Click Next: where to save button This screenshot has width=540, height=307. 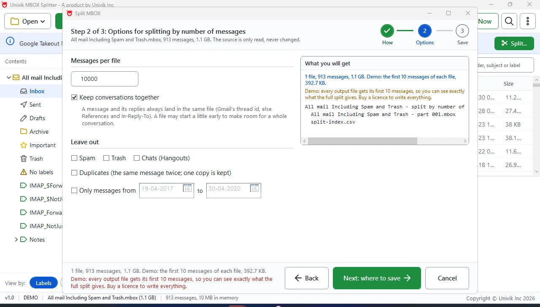point(377,278)
